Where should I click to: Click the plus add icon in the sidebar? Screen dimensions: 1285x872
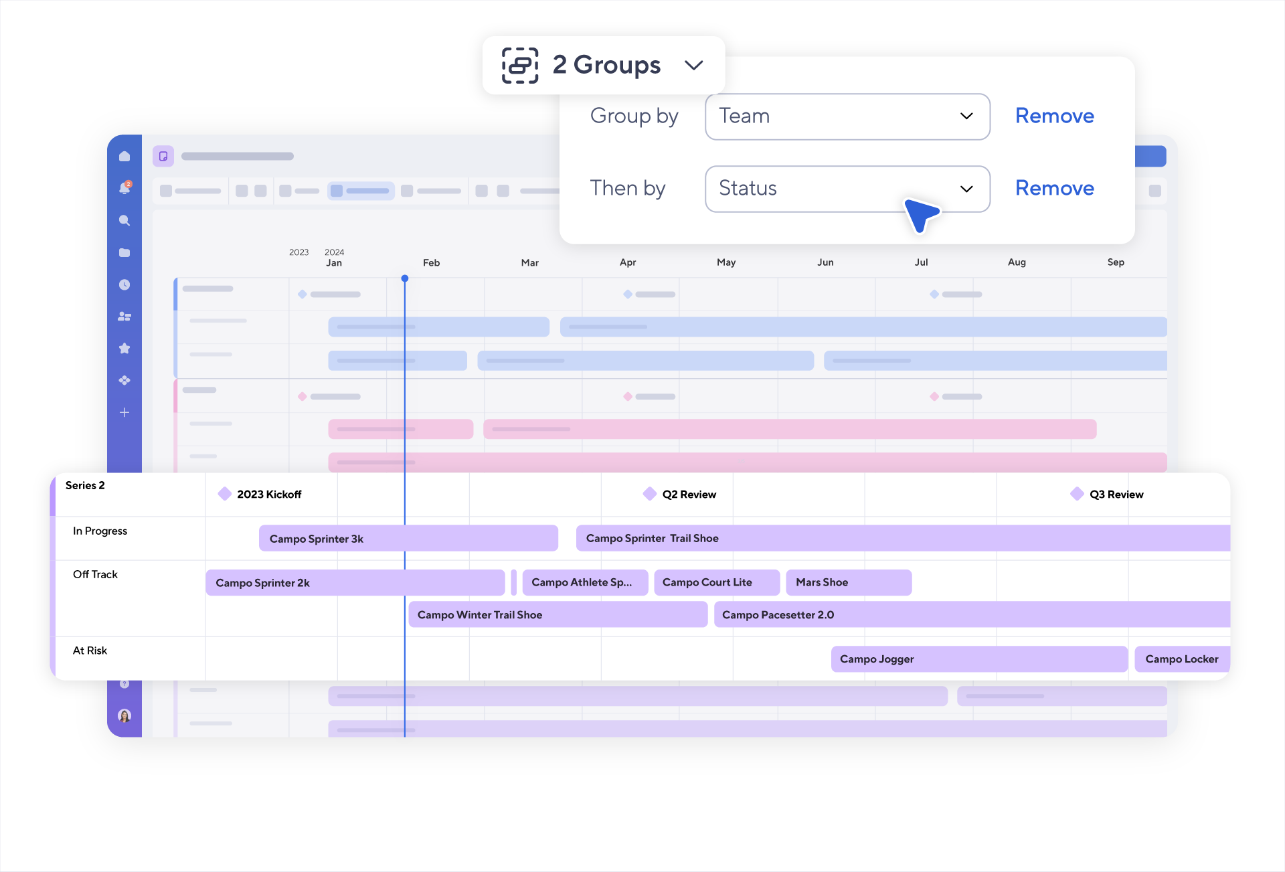tap(124, 413)
